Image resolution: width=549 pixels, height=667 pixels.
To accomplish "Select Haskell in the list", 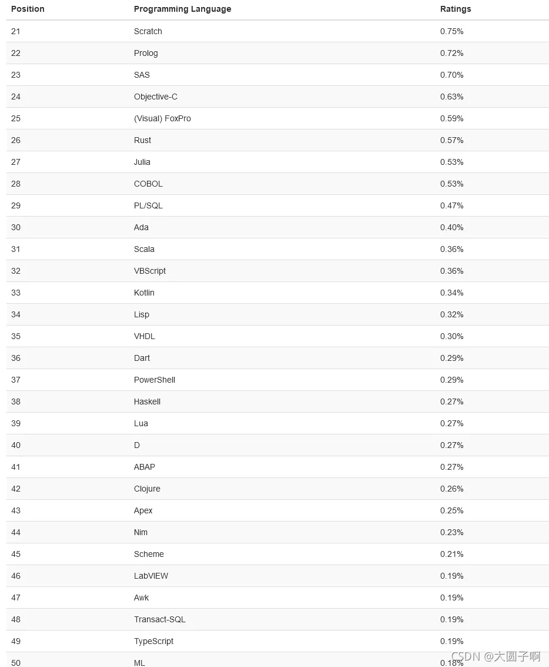I will 147,401.
